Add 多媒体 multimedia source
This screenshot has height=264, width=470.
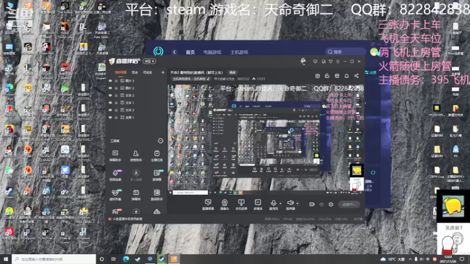[258, 204]
